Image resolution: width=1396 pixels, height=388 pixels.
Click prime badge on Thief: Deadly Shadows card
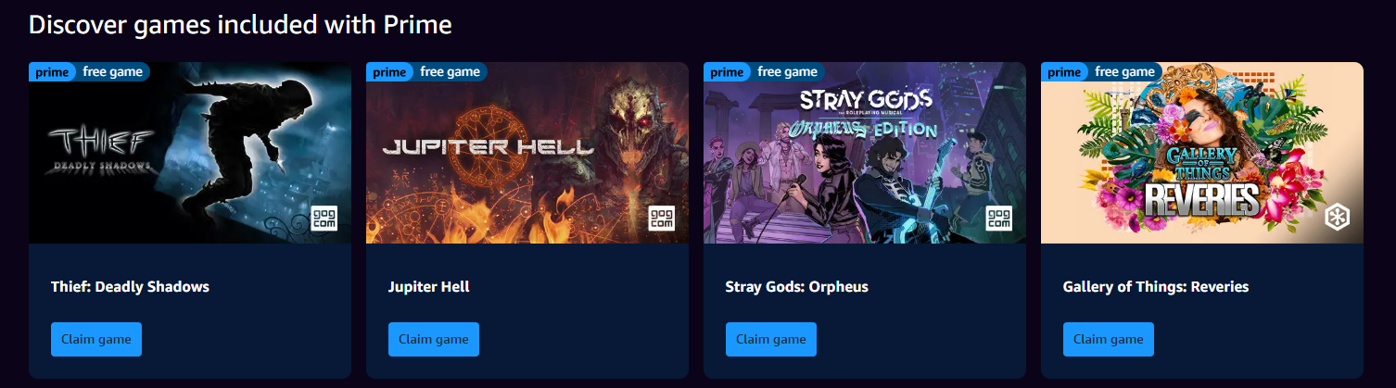click(x=52, y=71)
